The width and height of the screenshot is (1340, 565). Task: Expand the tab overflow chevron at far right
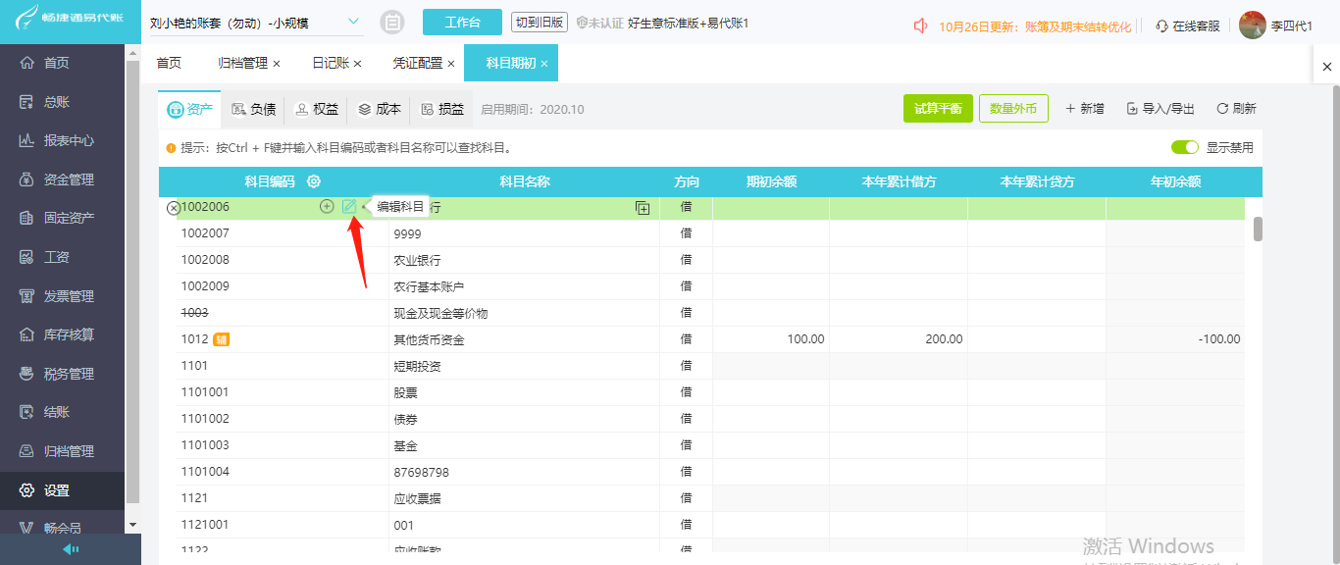click(x=1327, y=66)
